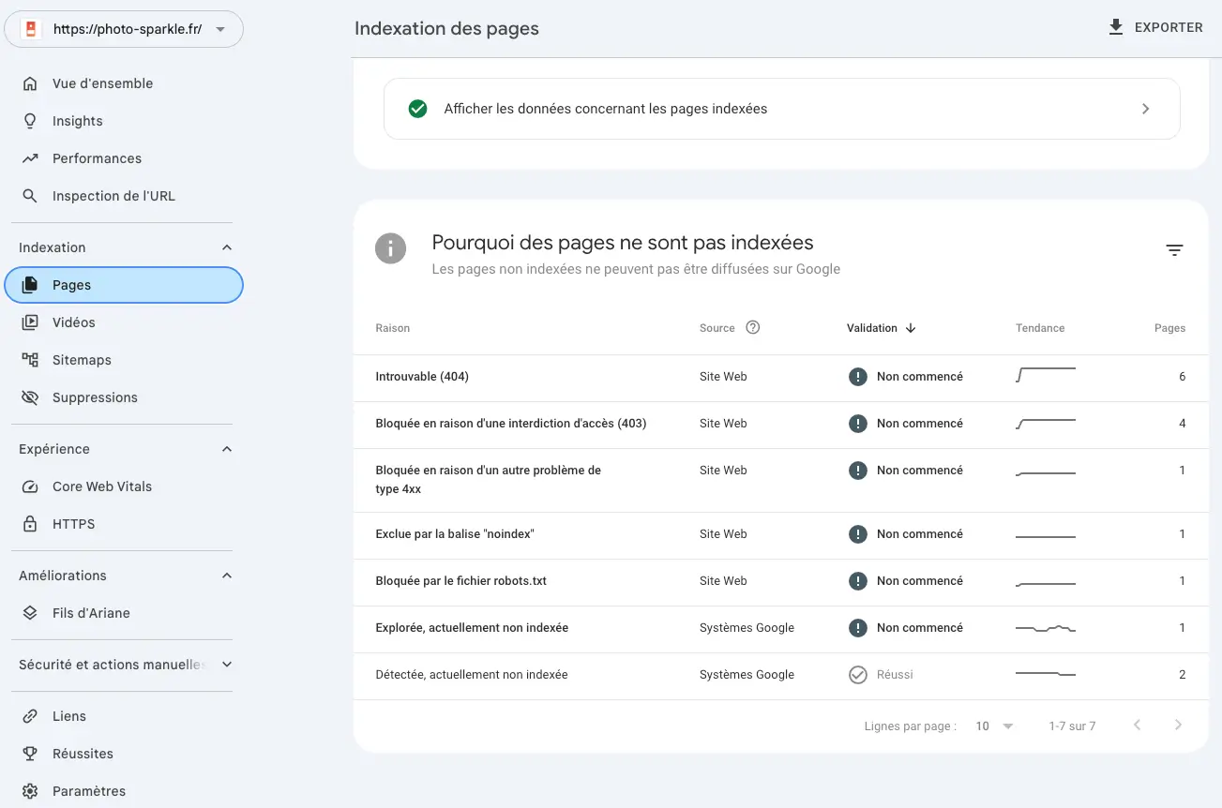Click the 1-7 sur 7 pagination text
Image resolution: width=1222 pixels, height=808 pixels.
[x=1072, y=726]
